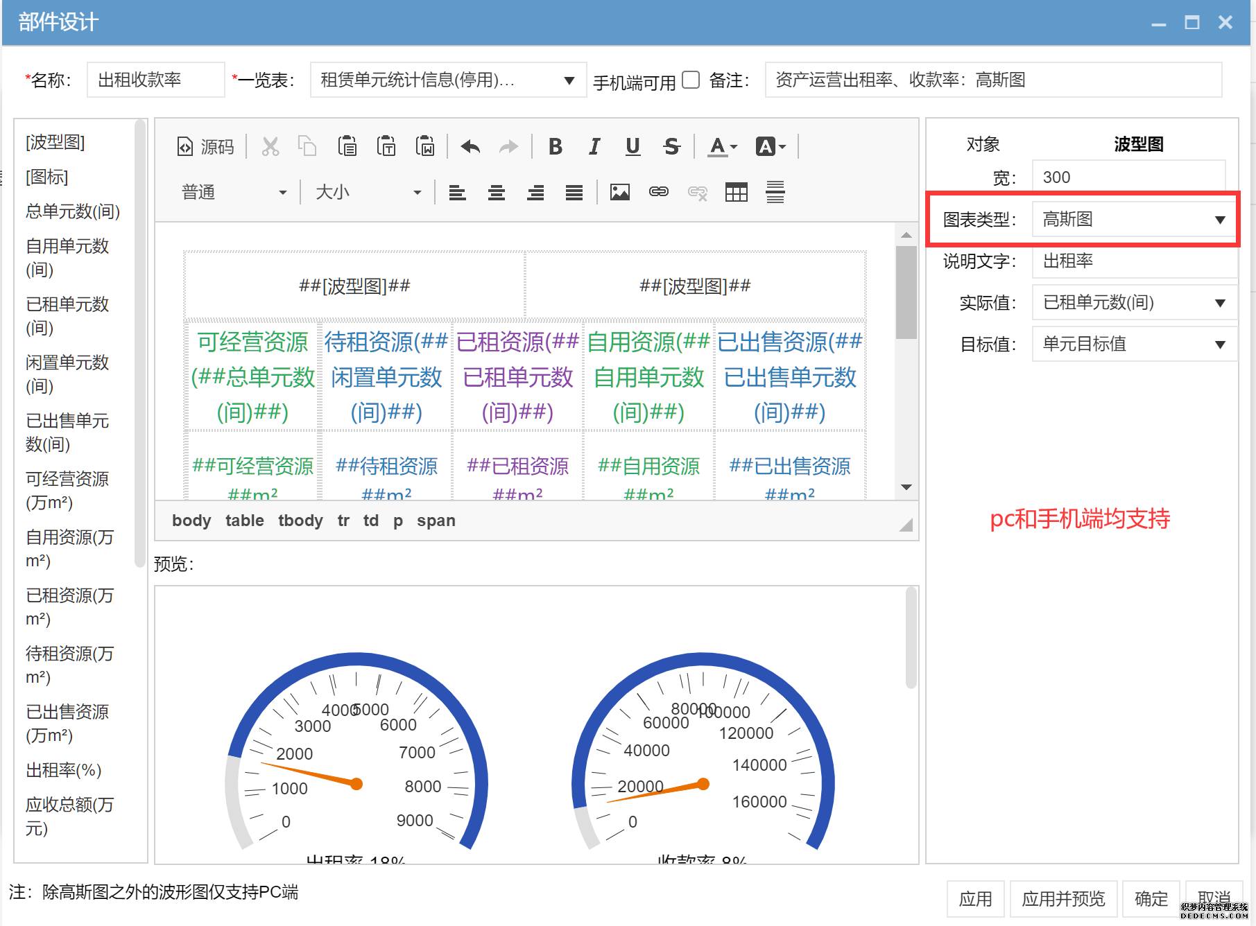Click the 应用并预览 button

[1063, 899]
